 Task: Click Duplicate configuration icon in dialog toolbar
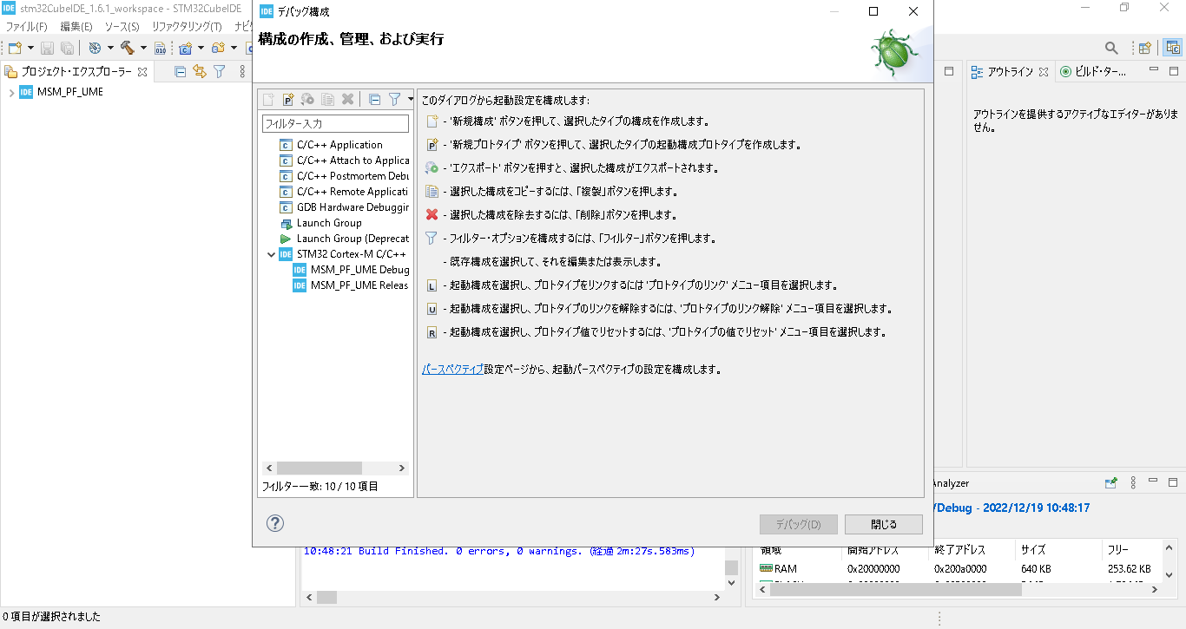(327, 99)
